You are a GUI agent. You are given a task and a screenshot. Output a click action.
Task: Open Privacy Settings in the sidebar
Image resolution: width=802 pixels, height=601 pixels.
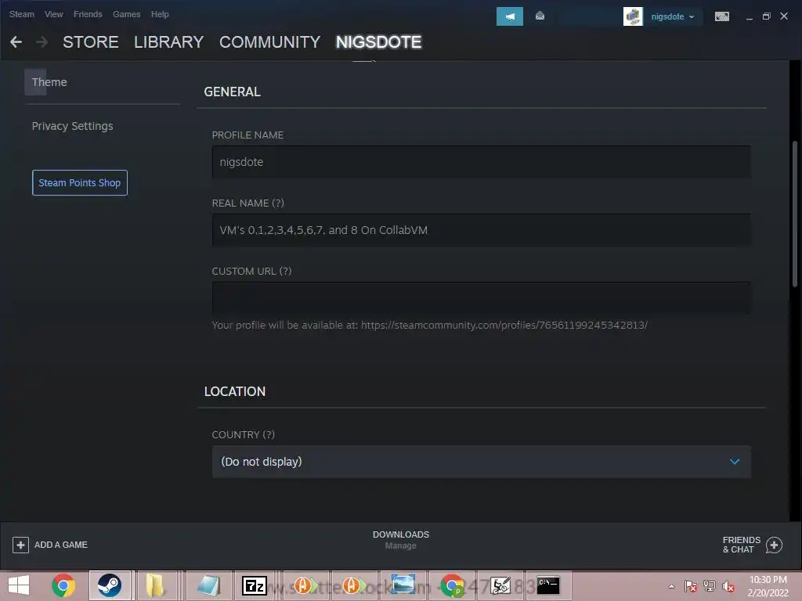pos(72,126)
